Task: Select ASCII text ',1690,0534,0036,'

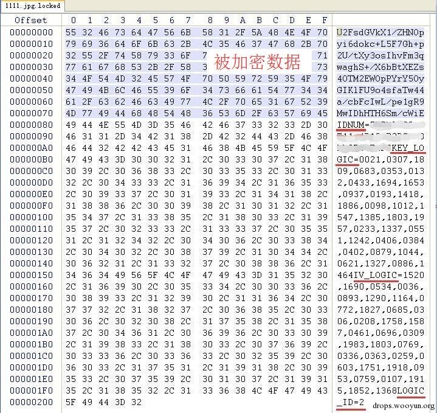Action: [380, 286]
